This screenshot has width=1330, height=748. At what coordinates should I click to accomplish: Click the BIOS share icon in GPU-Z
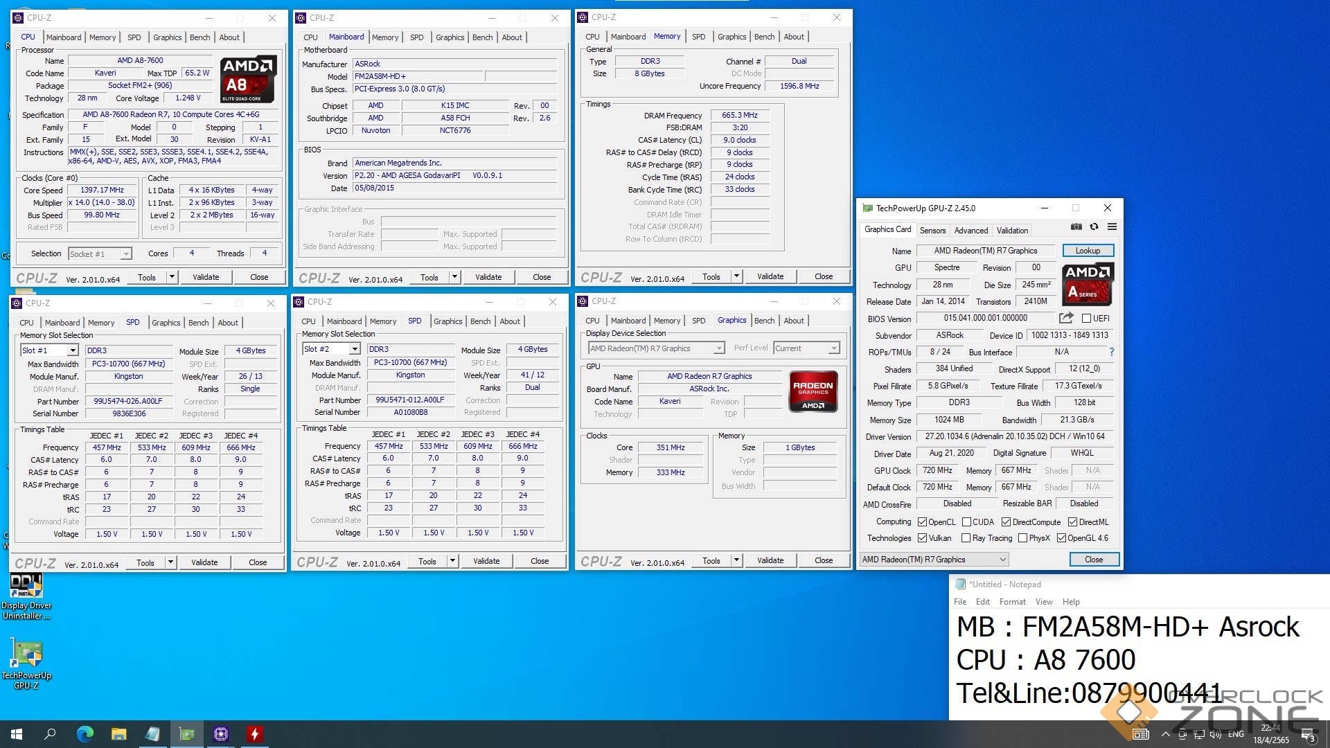[1066, 318]
